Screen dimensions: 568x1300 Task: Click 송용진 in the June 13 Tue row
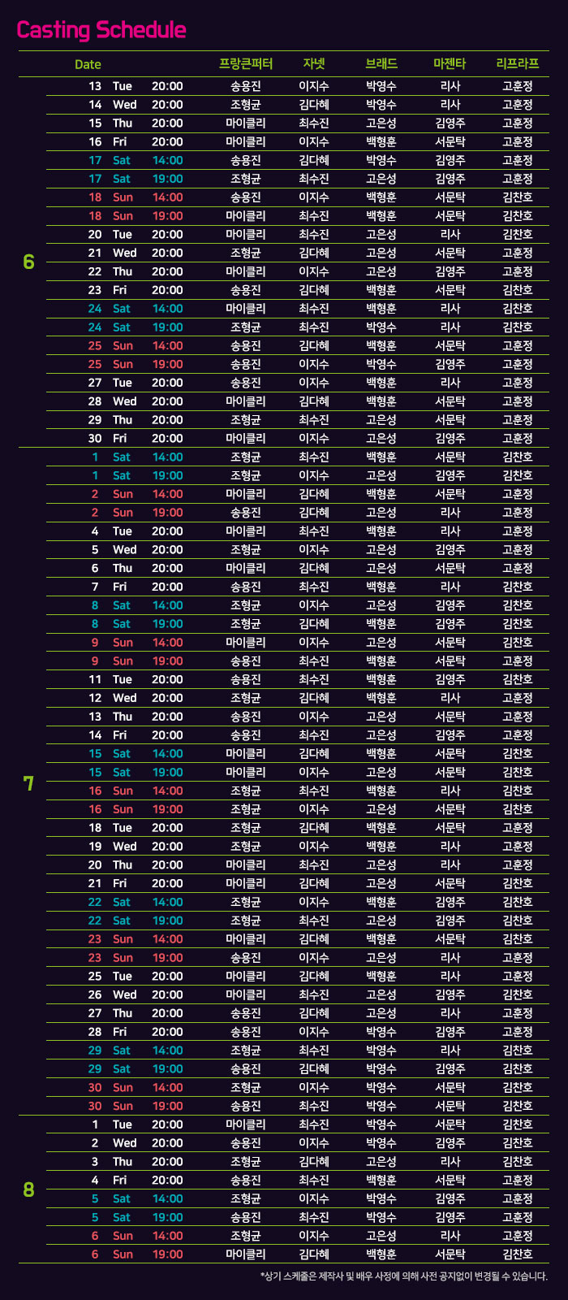(x=245, y=86)
